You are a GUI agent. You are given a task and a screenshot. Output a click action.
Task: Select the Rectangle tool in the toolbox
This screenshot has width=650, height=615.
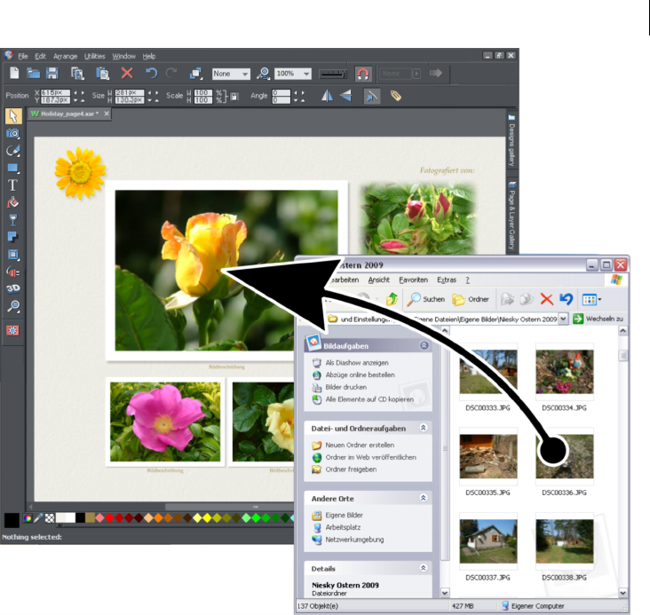click(12, 169)
